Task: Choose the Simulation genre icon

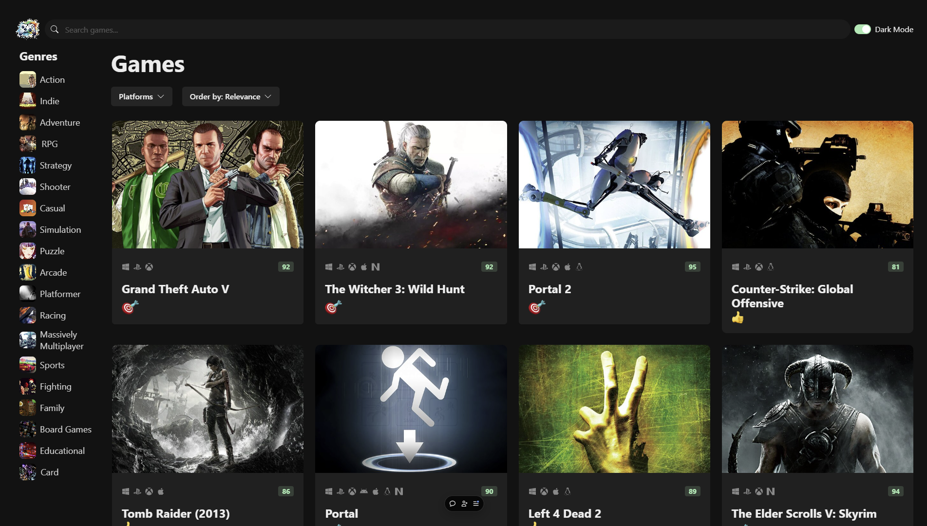Action: (28, 229)
